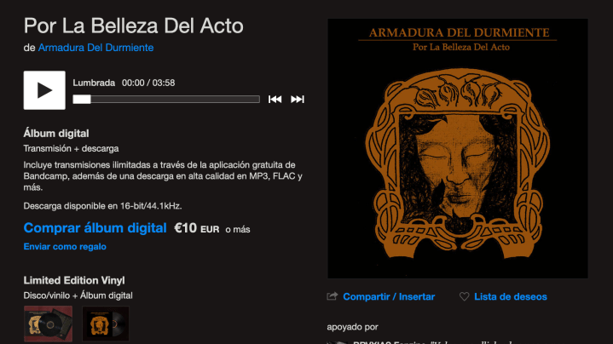This screenshot has width=613, height=344.
Task: Click the supporter avatar under apoyado por
Action: [337, 342]
